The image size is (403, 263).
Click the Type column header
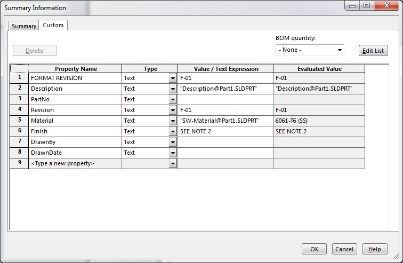150,69
